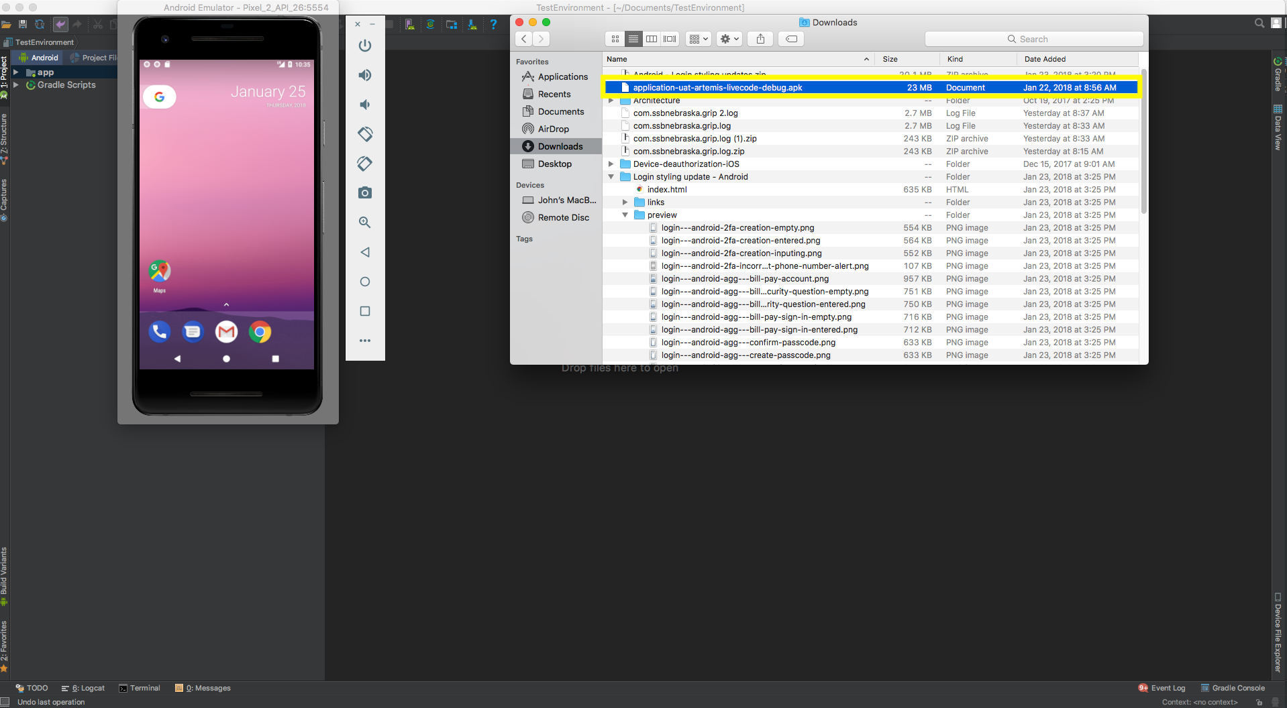This screenshot has width=1287, height=708.
Task: Open extended emulator controls via the ellipsis
Action: click(364, 341)
